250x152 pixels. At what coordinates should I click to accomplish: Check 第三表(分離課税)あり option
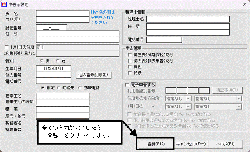tap(130, 55)
